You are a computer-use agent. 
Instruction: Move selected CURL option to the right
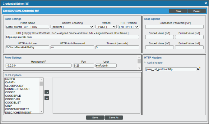point(47,92)
